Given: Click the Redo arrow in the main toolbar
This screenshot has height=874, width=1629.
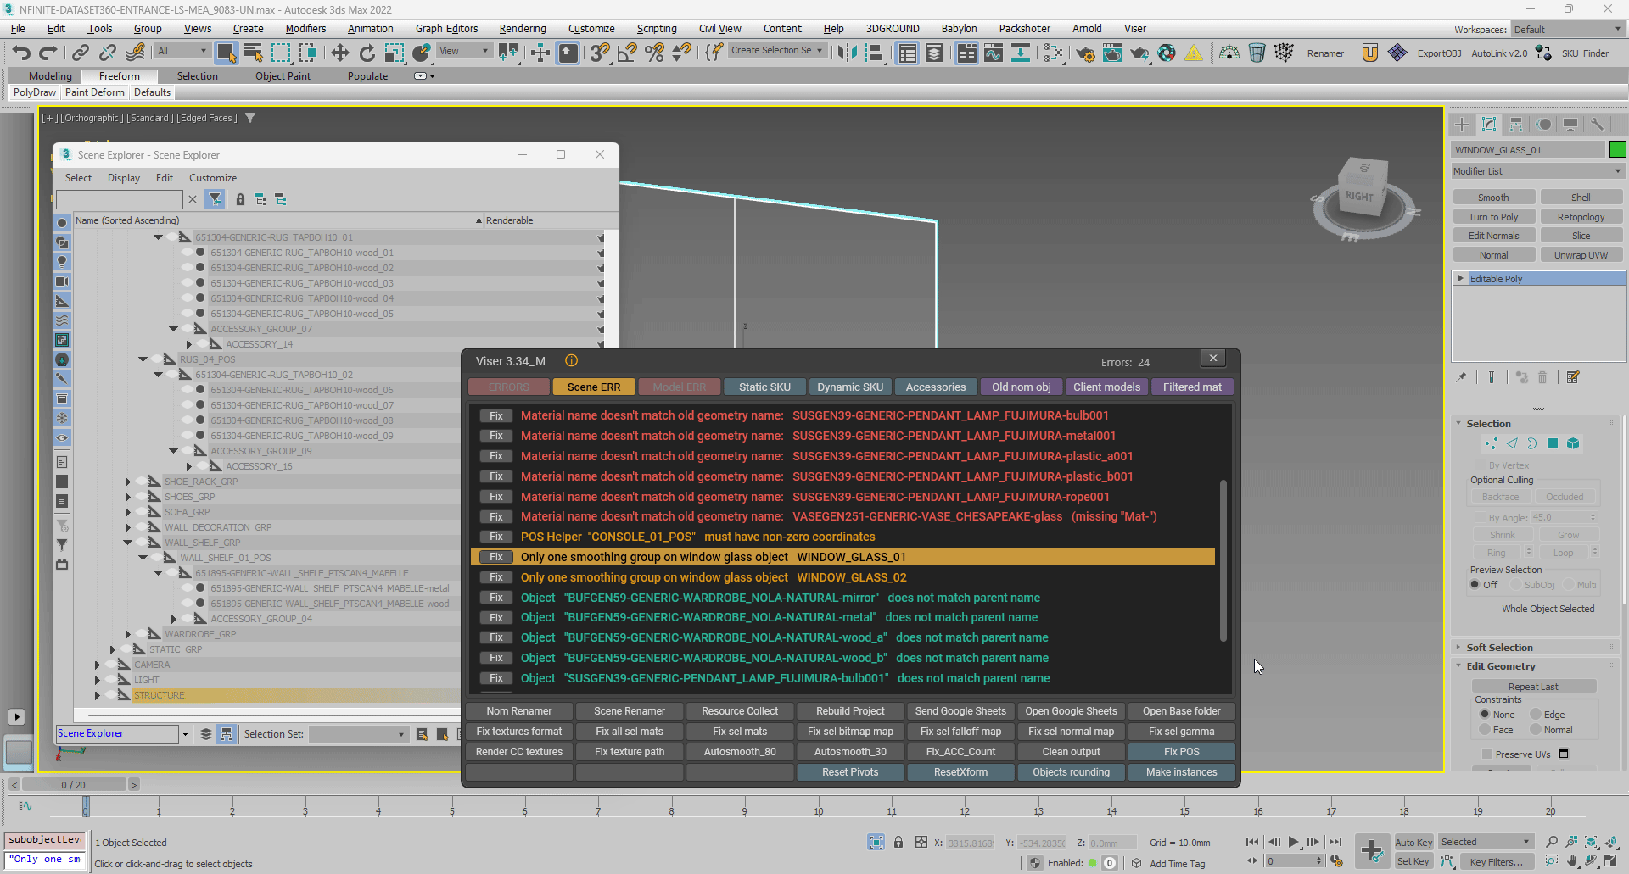Looking at the screenshot, I should 48,53.
